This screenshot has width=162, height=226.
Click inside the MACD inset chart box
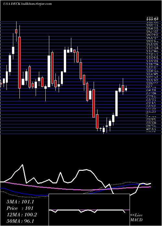(89, 210)
